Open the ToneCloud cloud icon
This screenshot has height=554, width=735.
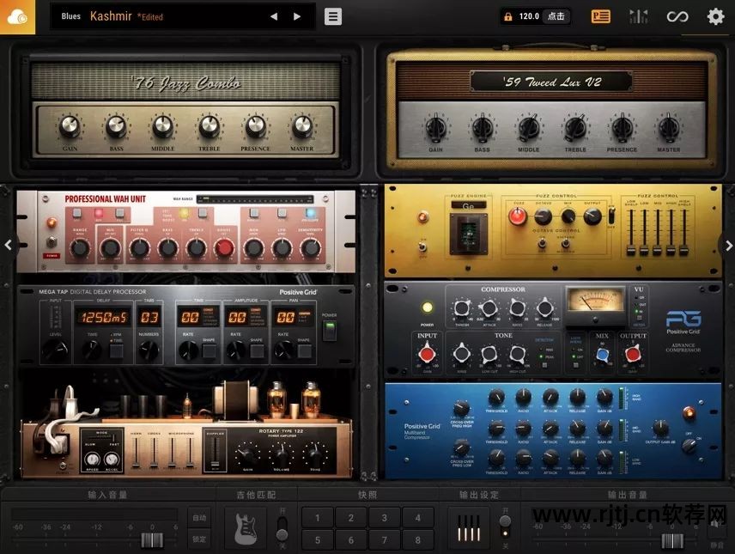pyautogui.click(x=17, y=16)
